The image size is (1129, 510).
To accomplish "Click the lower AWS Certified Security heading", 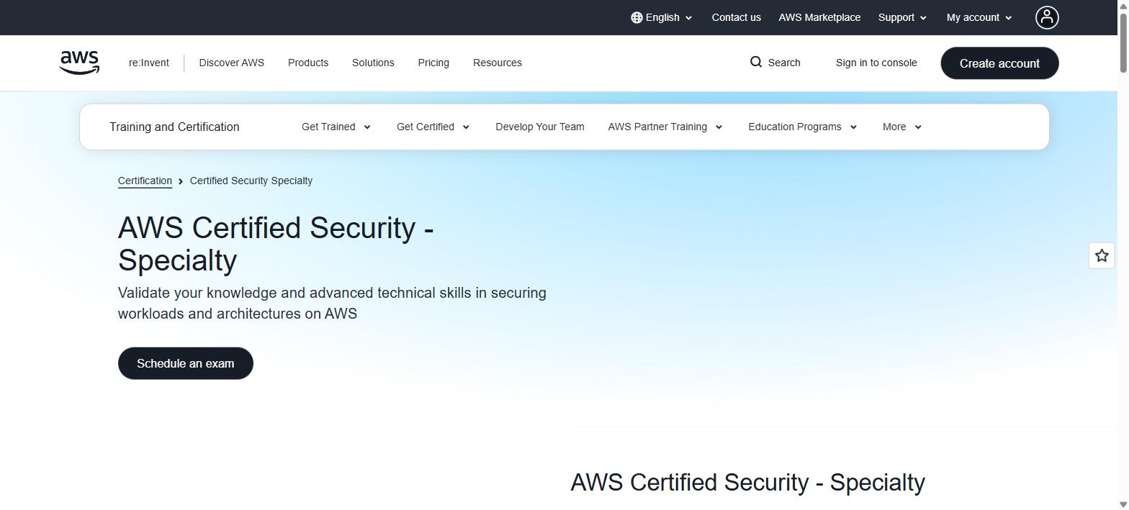I will (x=747, y=482).
